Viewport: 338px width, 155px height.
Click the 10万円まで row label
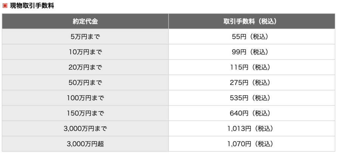[85, 52]
